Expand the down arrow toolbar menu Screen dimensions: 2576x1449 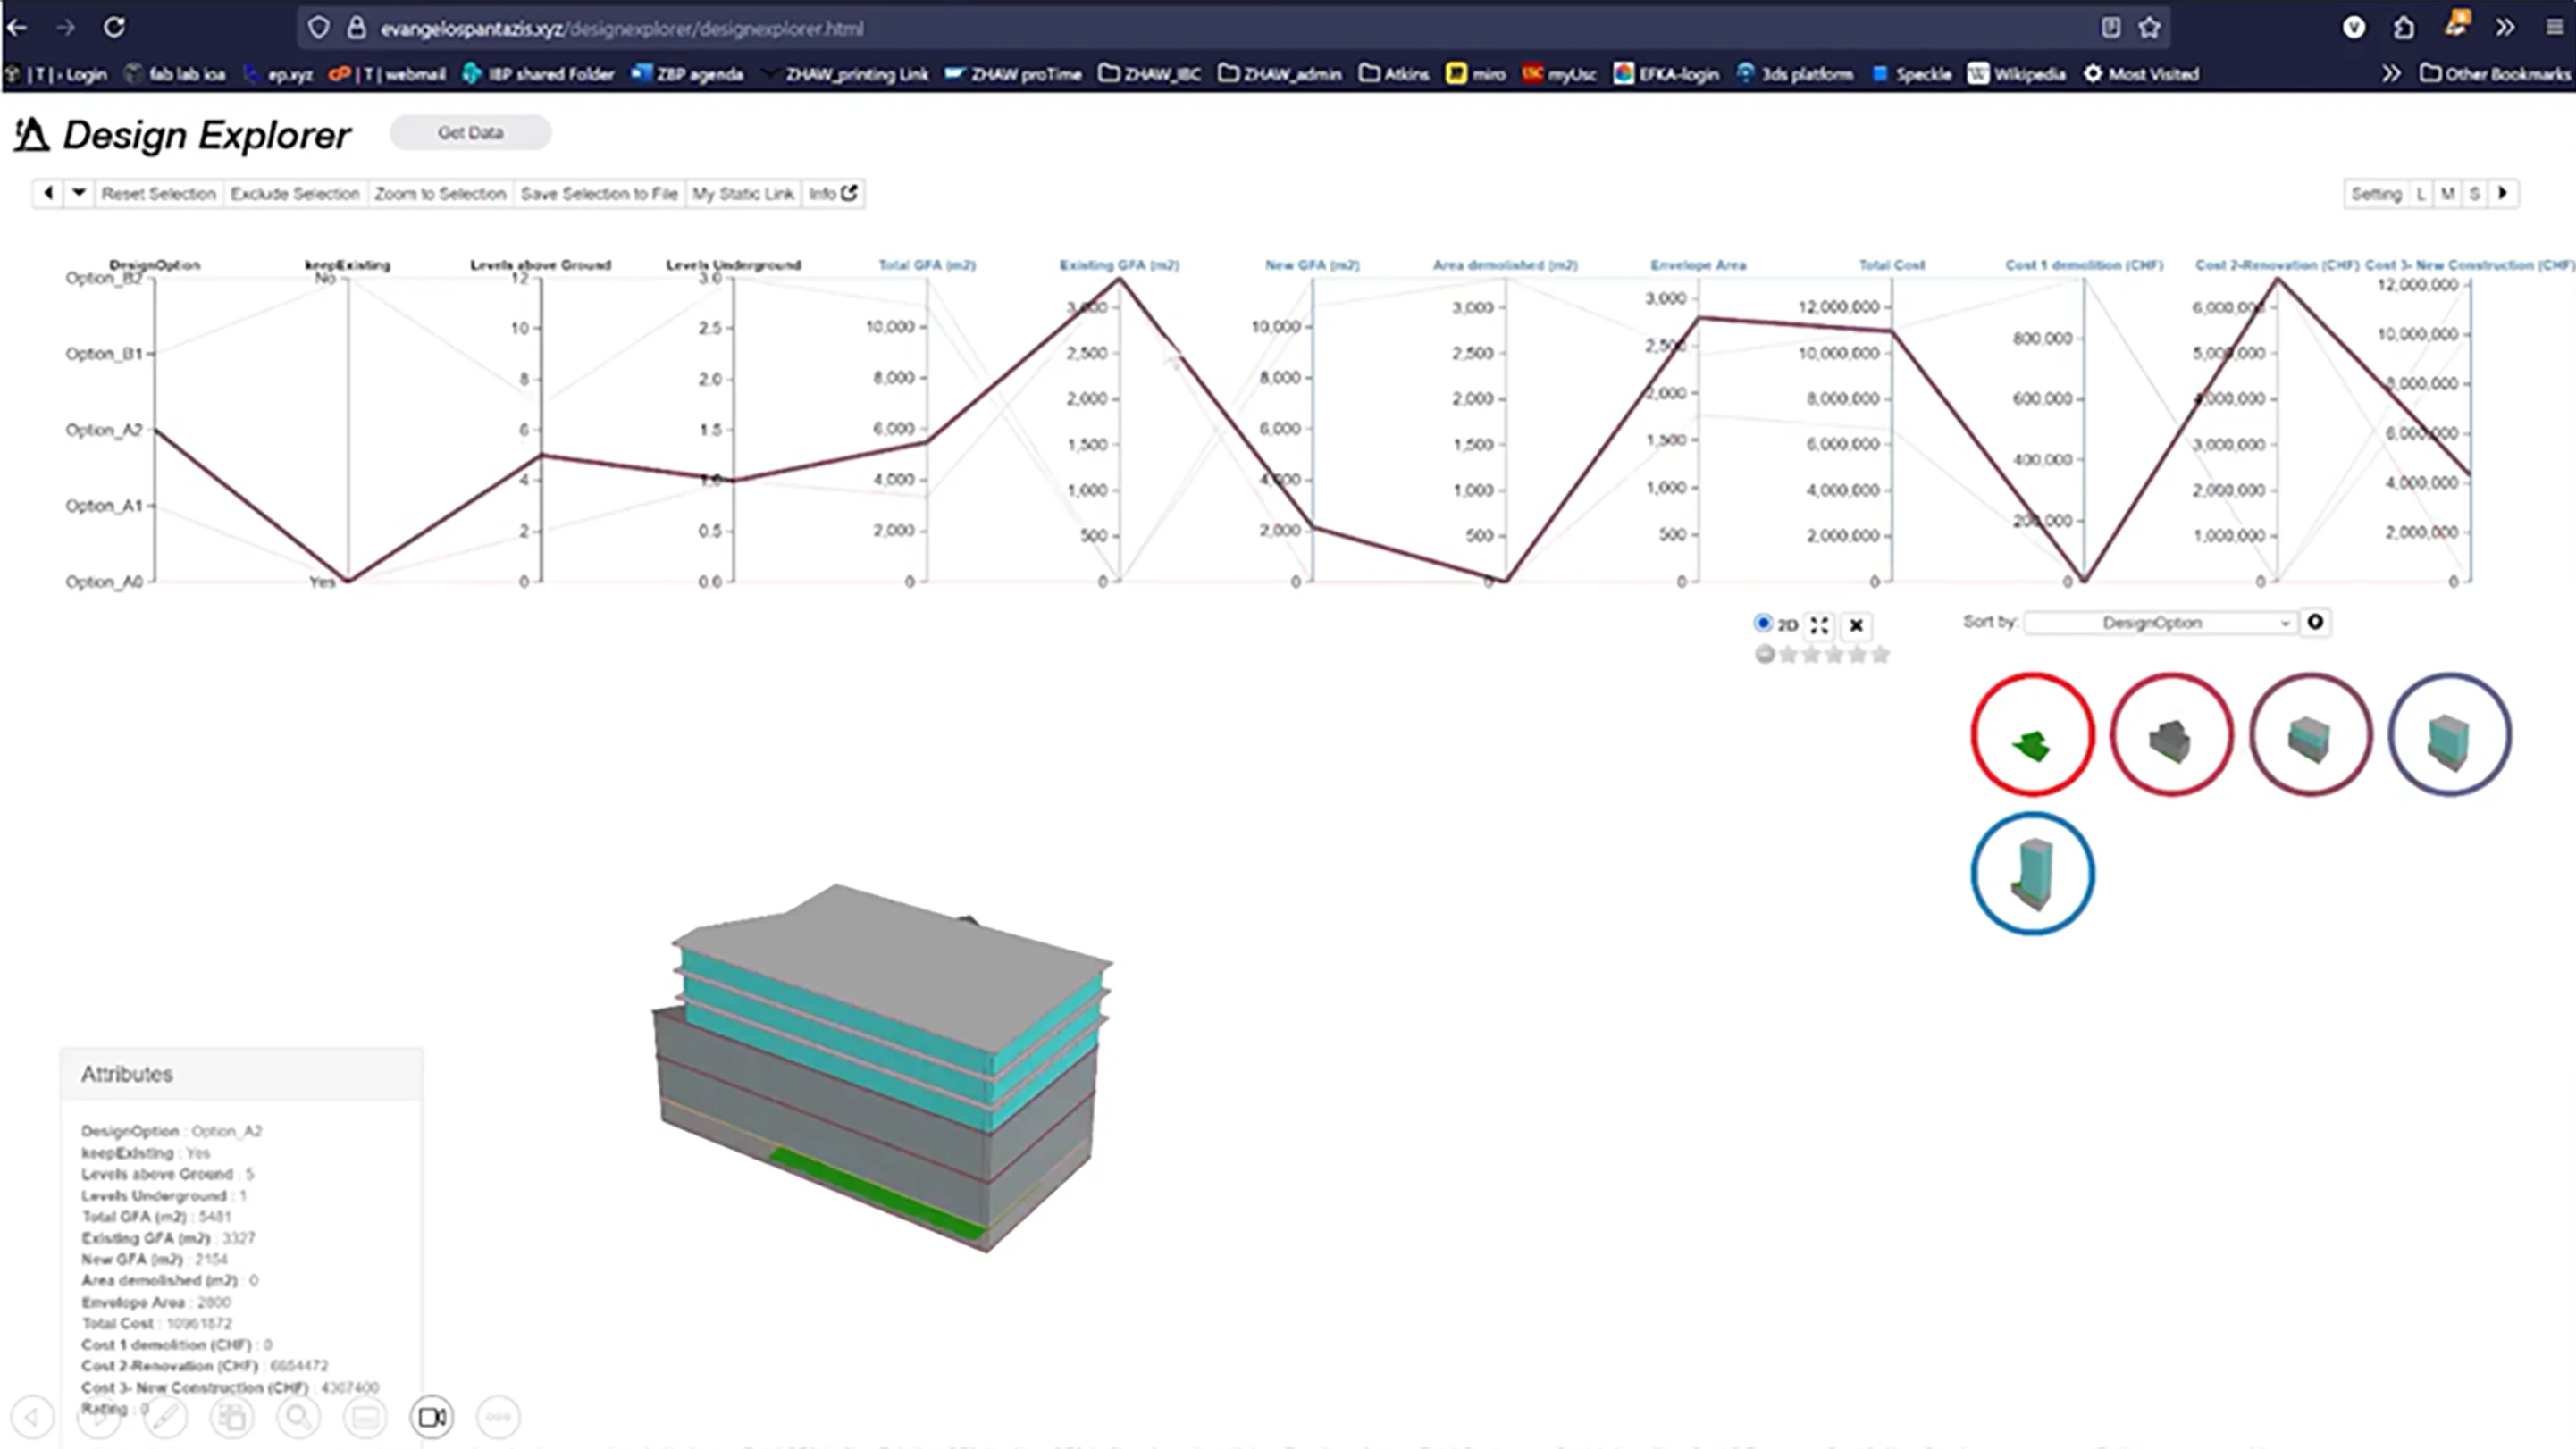tap(78, 193)
